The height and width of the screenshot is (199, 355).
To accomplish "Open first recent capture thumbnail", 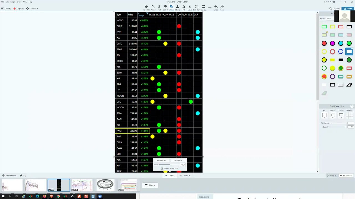I will pyautogui.click(x=12, y=185).
